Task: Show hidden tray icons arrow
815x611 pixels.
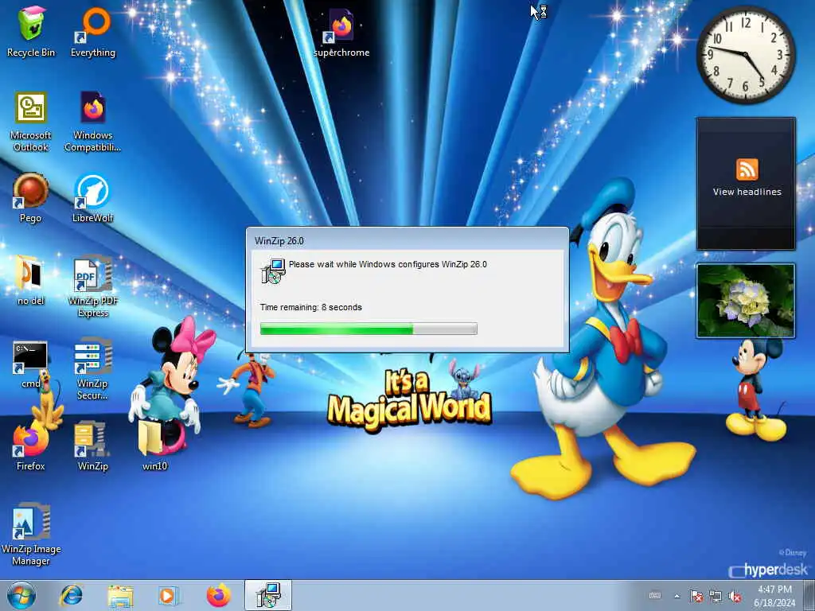Action: pos(677,597)
